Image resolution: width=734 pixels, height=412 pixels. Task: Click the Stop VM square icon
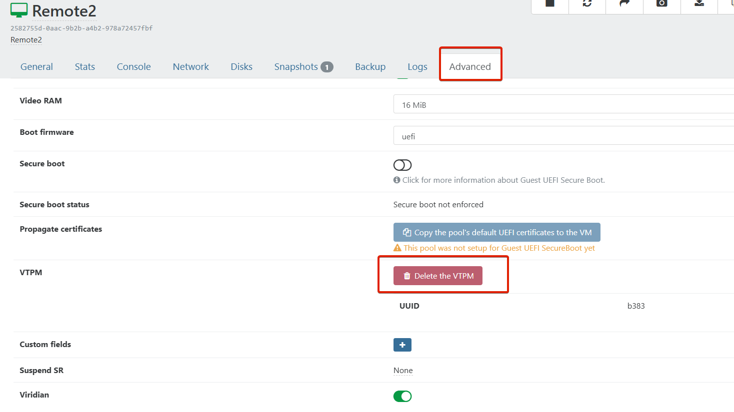pyautogui.click(x=549, y=3)
